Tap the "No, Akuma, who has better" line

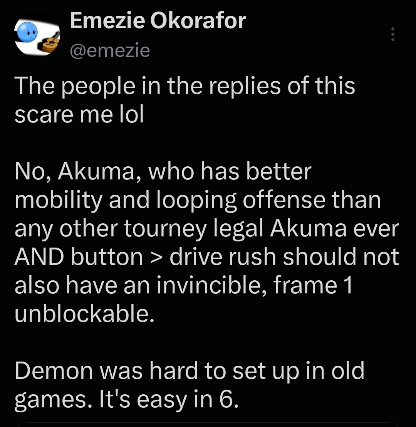(163, 172)
